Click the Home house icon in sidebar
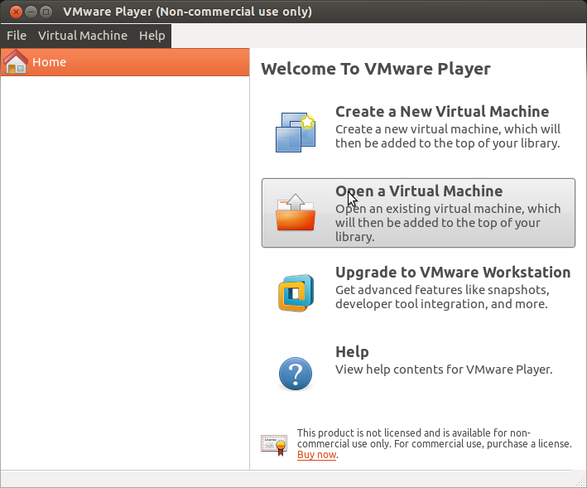Screen dimensions: 587x488 17,62
